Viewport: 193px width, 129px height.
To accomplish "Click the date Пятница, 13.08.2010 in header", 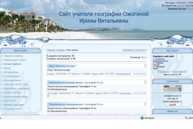I will click(175, 3).
